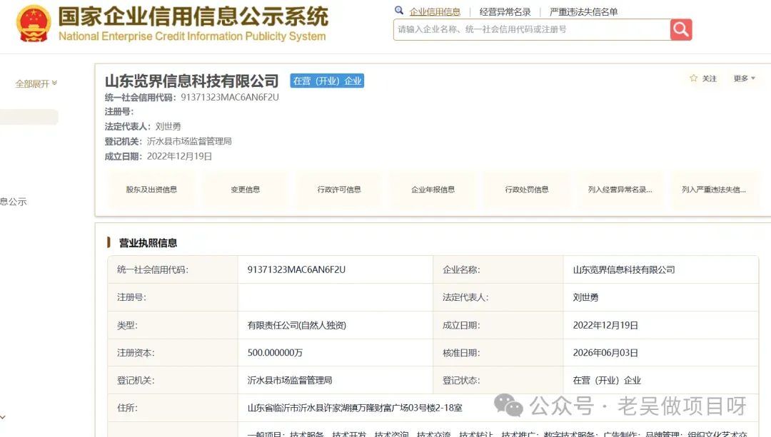
Task: Click the star icon next to 关注
Action: (693, 78)
